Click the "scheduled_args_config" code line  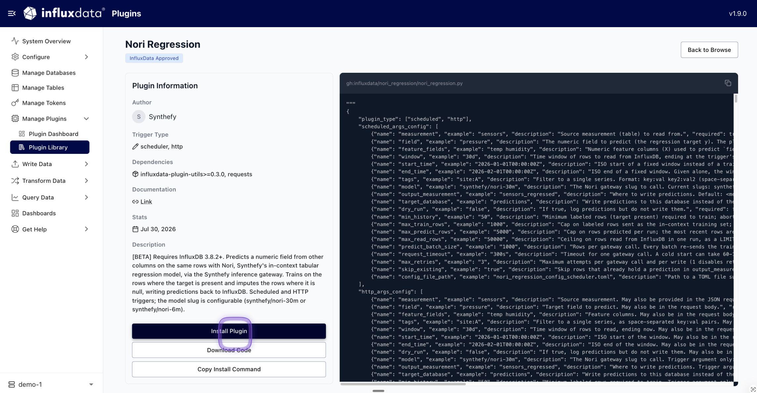398,127
